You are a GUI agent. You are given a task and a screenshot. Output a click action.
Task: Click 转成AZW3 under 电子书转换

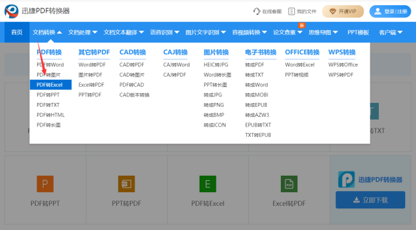click(257, 115)
